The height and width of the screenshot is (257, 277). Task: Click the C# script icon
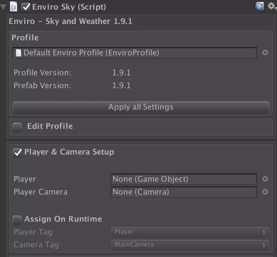14,7
